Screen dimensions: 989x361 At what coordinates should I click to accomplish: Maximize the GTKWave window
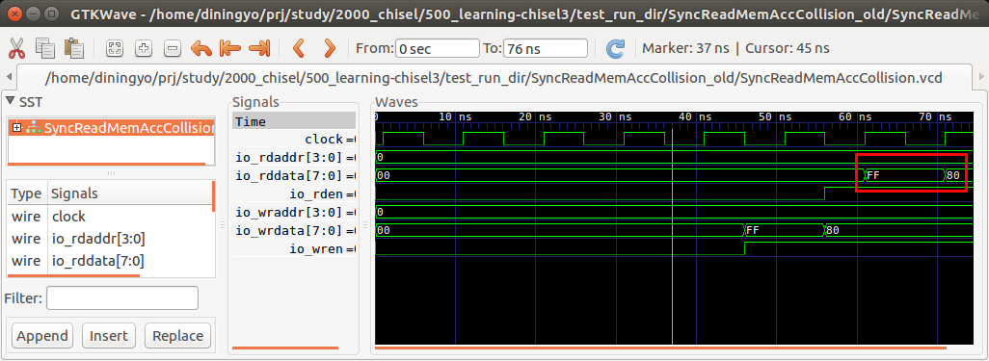click(x=52, y=13)
